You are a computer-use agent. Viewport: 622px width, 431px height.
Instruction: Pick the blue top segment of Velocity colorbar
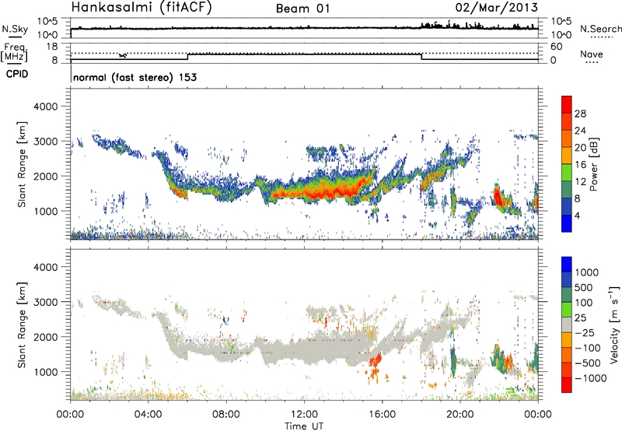point(567,265)
